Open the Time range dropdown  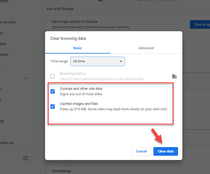click(98, 61)
